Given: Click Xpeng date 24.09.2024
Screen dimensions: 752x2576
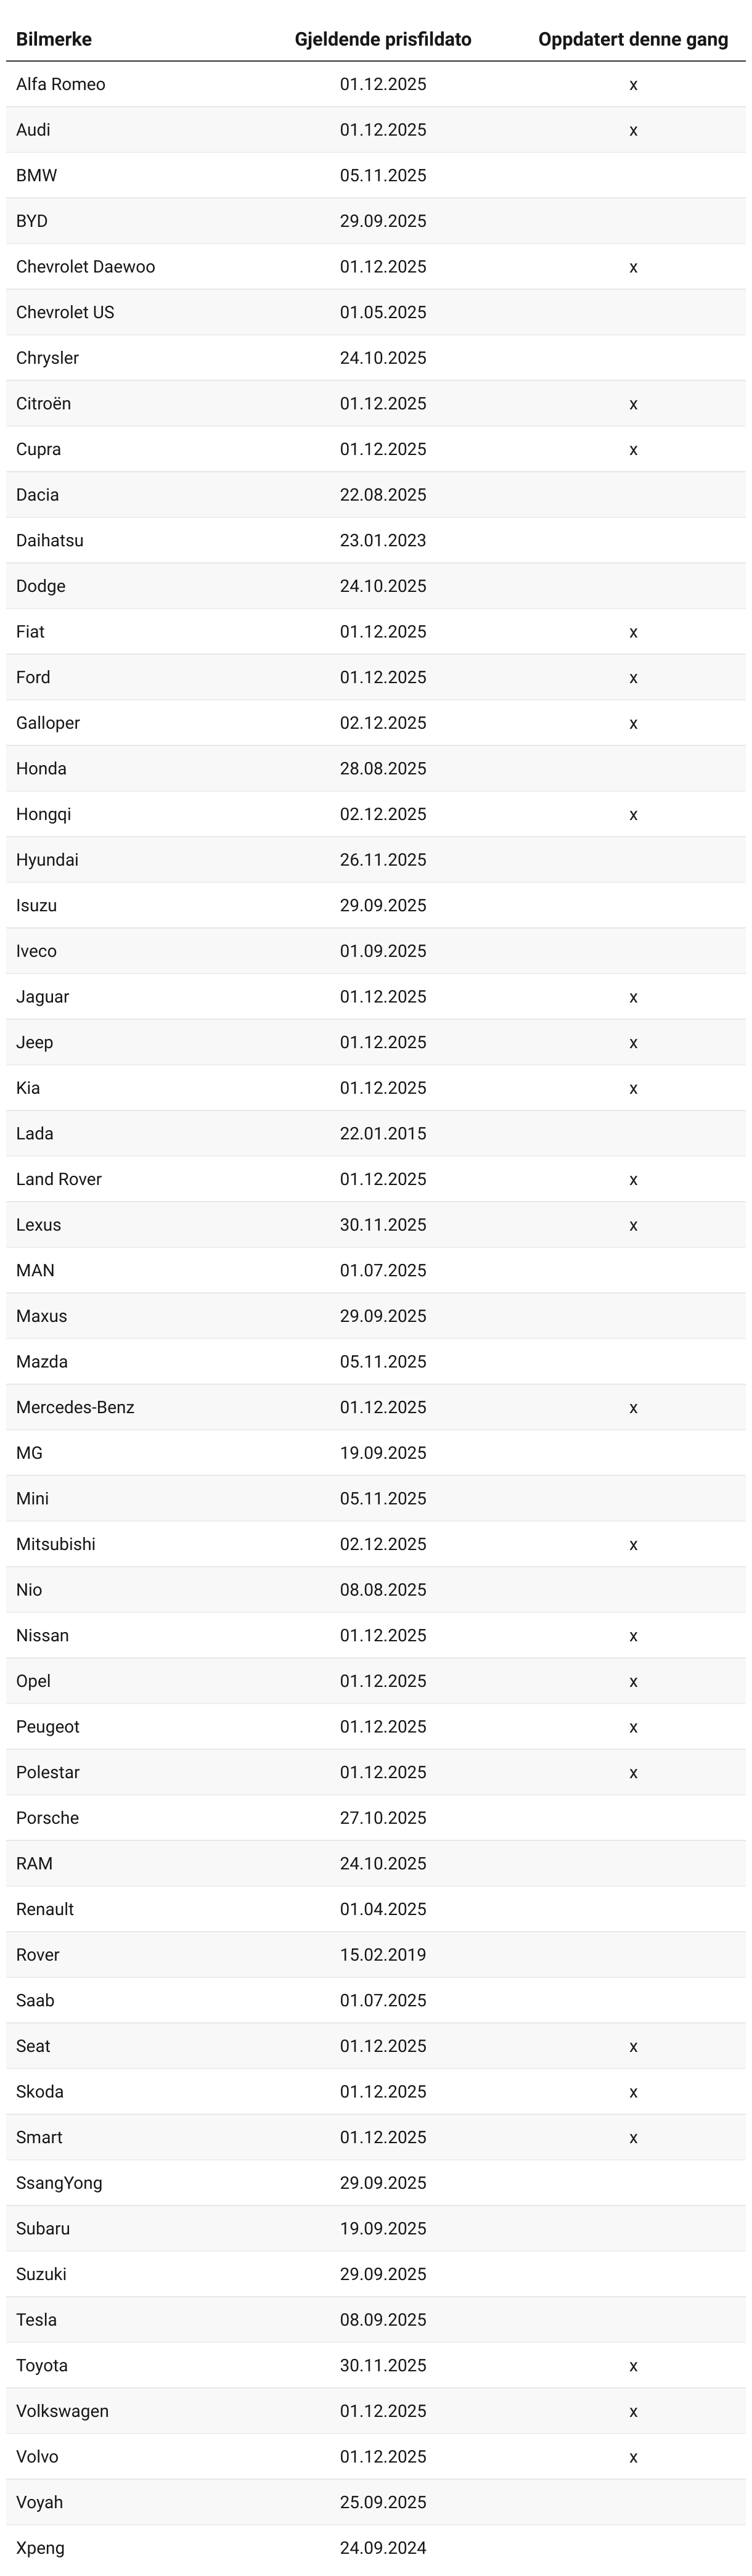Looking at the screenshot, I should [383, 2548].
